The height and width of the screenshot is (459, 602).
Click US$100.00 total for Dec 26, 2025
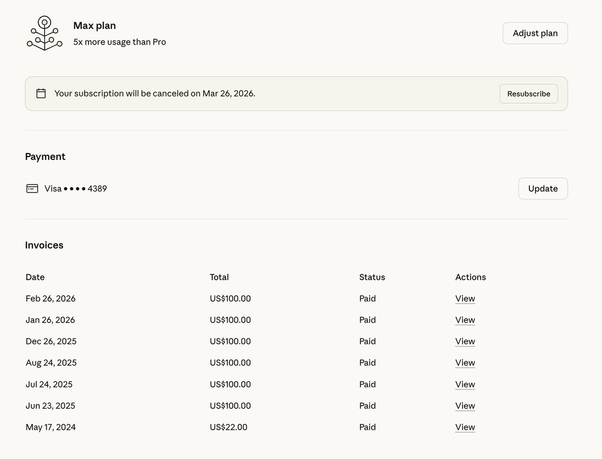coord(230,341)
